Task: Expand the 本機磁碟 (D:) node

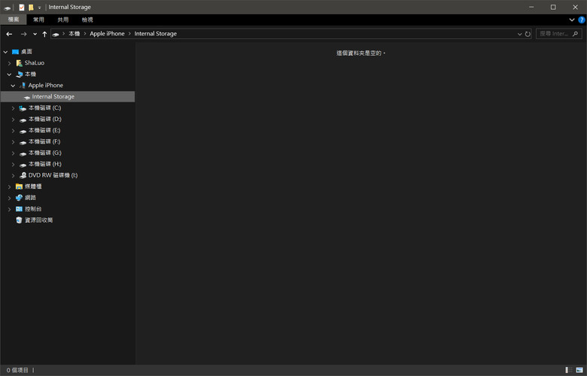Action: (x=13, y=120)
